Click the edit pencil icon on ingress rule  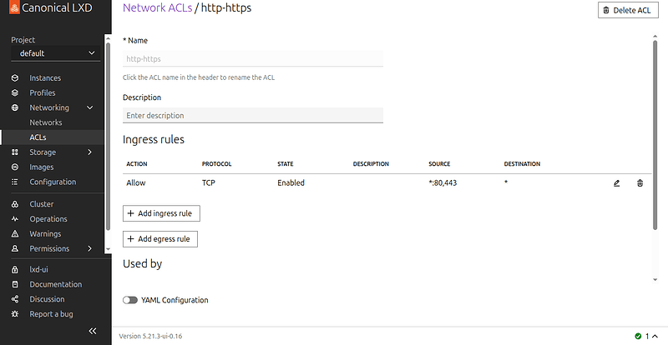(616, 182)
